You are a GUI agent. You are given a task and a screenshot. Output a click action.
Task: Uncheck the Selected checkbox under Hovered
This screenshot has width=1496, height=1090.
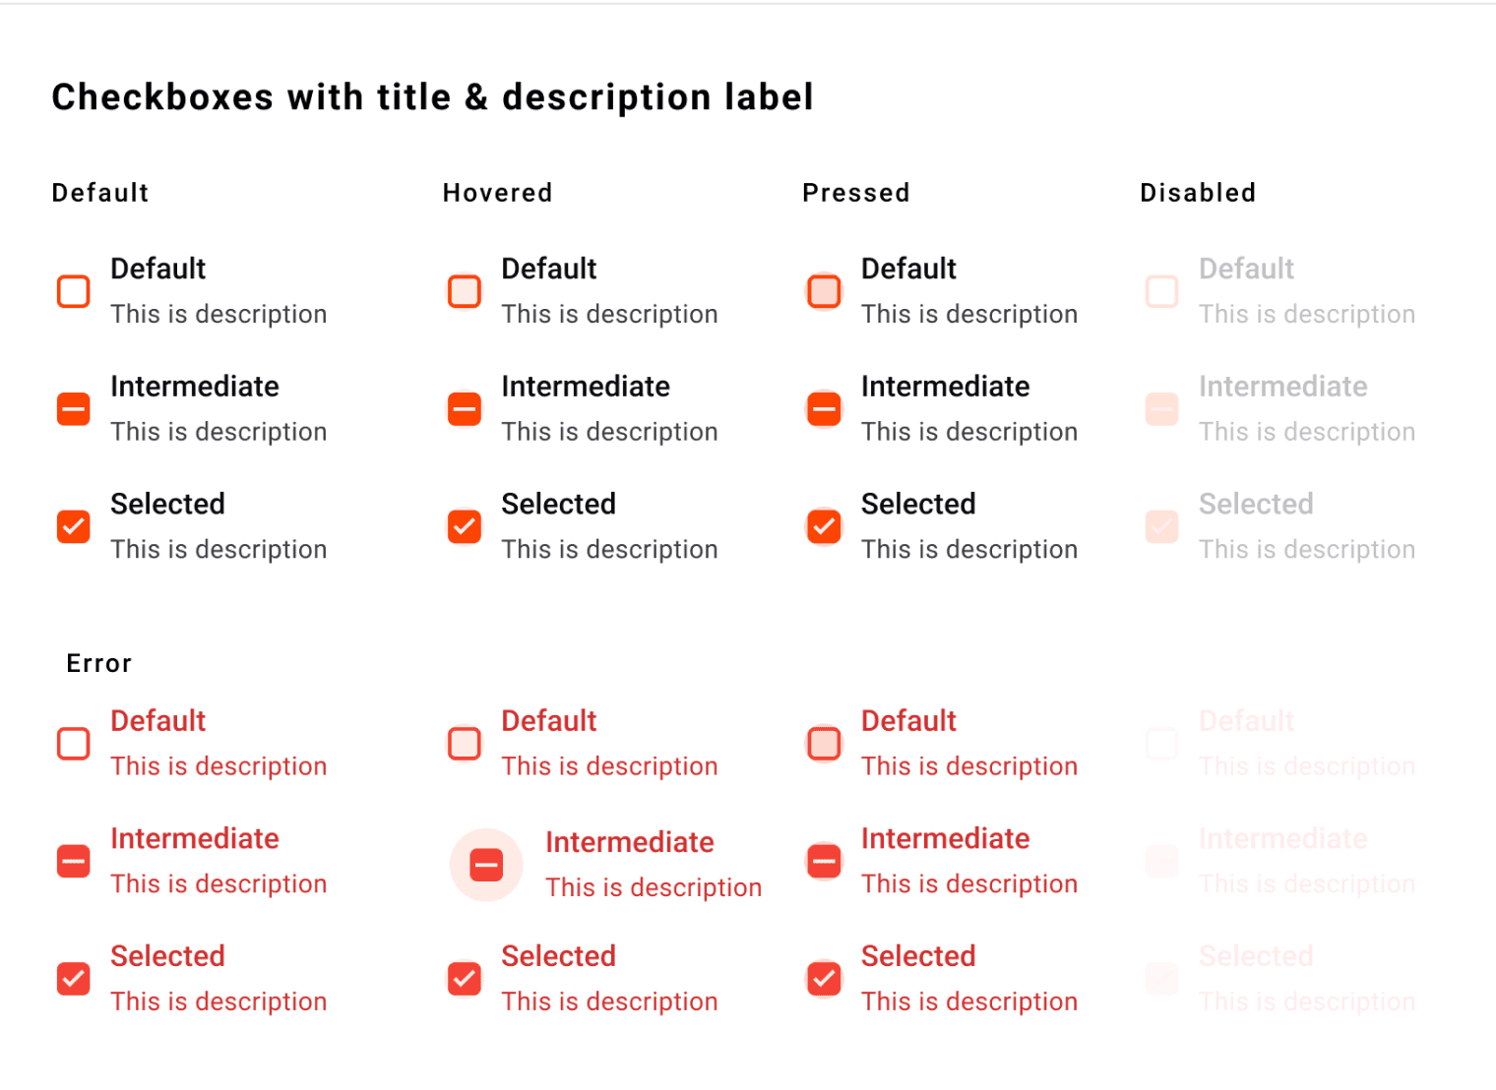(x=465, y=526)
